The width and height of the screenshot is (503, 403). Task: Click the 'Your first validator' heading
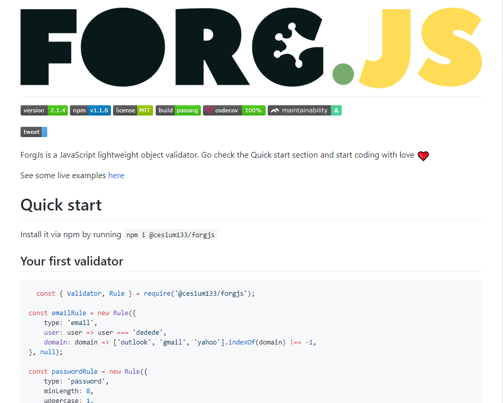click(71, 261)
